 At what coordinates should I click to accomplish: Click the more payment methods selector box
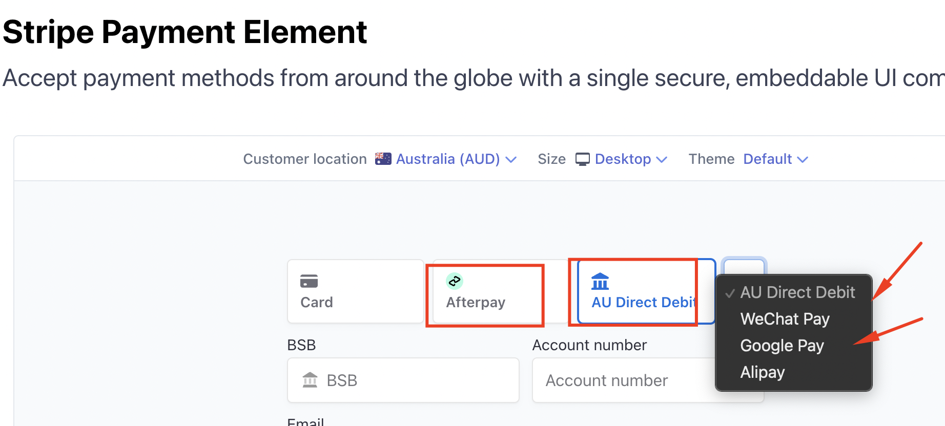point(744,266)
